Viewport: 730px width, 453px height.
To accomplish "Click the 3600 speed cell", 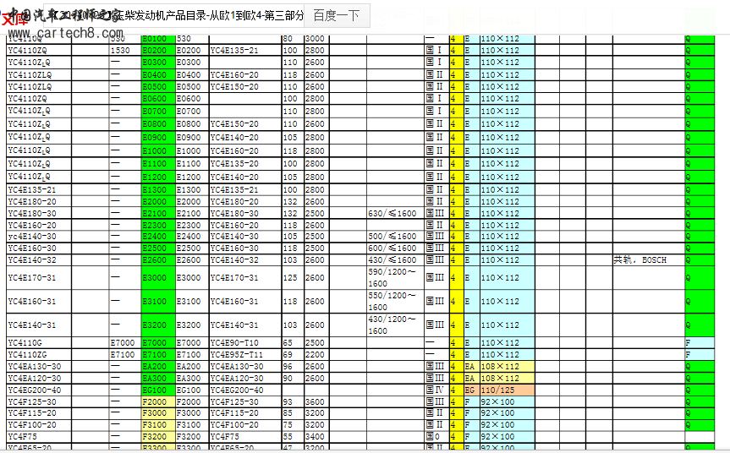I will click(316, 401).
